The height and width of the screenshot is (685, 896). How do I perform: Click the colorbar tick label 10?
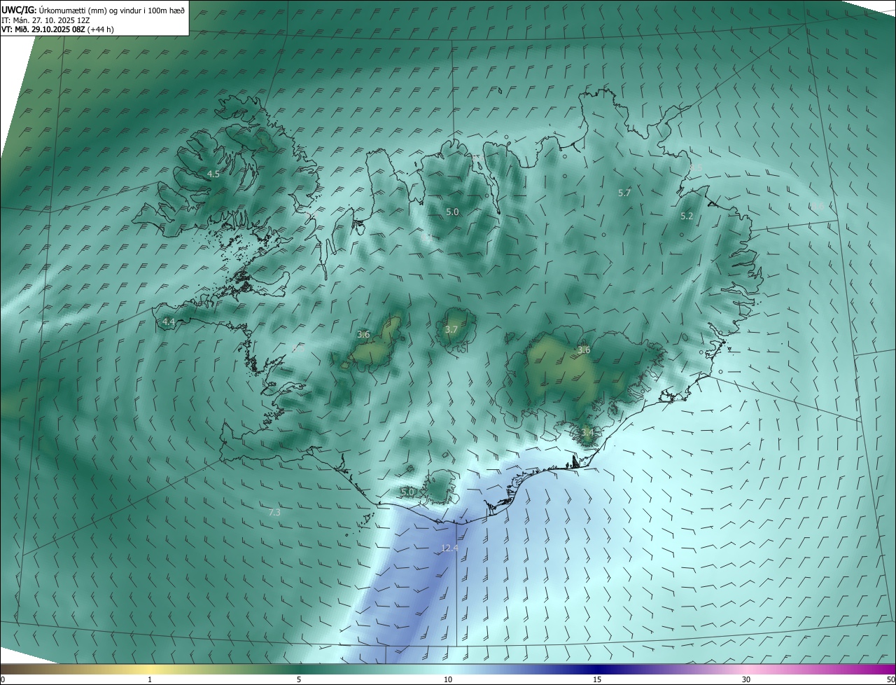coord(448,679)
